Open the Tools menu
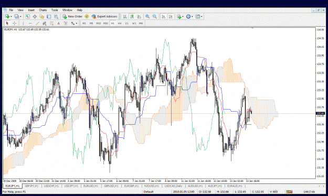 pyautogui.click(x=55, y=10)
